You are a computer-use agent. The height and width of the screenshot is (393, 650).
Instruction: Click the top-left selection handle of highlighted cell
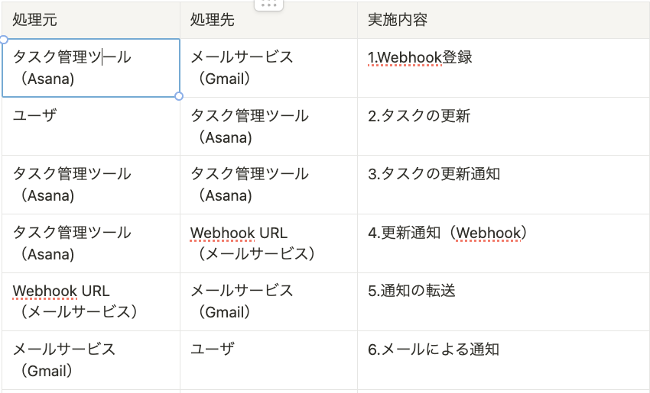[x=3, y=40]
